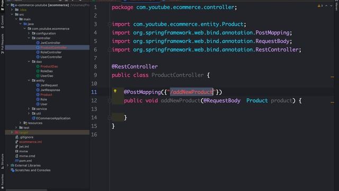Toggle the imports fold marker on line 3
This screenshot has width=339, height=191.
(x=110, y=24)
